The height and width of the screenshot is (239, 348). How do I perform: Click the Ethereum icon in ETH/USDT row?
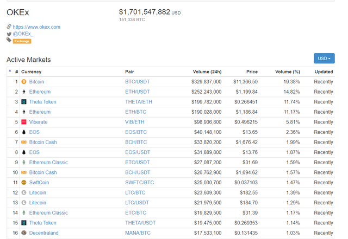pos(24,92)
